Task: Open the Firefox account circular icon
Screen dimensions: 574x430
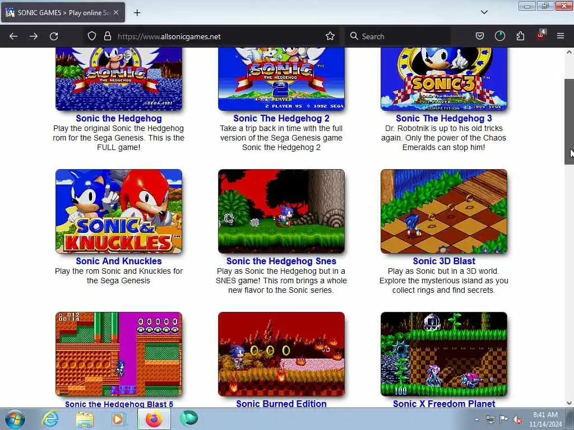Action: [499, 36]
